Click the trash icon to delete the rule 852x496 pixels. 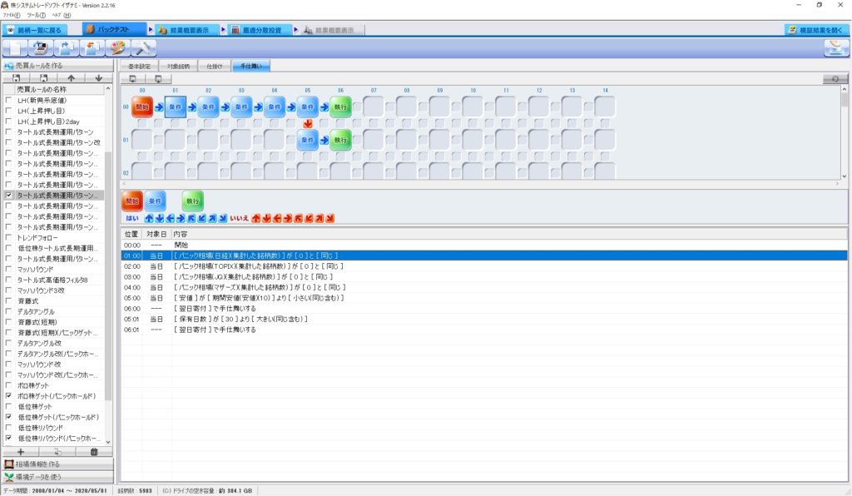tap(94, 452)
